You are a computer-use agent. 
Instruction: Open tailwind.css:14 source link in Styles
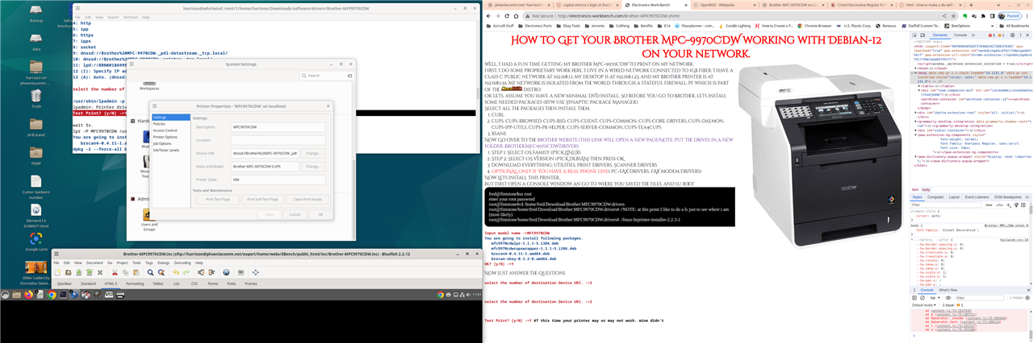click(1014, 240)
